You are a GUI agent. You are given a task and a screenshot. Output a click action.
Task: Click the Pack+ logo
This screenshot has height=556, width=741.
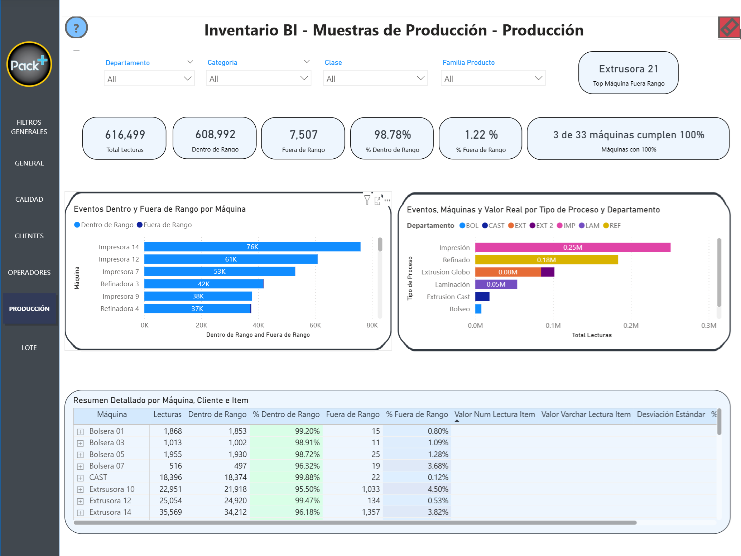29,64
